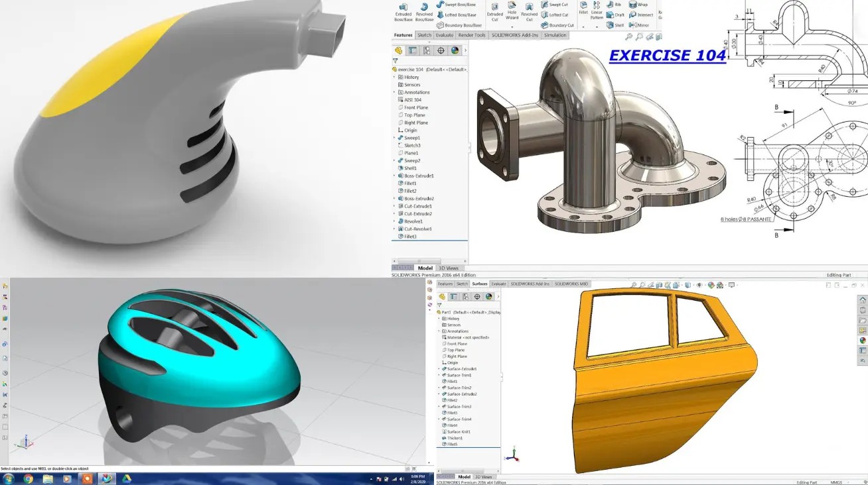Select the Shell feature icon in ribbon

click(615, 25)
